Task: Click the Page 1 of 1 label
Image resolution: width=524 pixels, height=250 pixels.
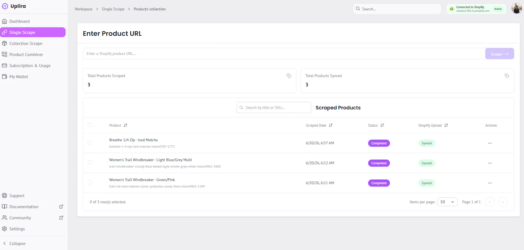Action: click(471, 202)
